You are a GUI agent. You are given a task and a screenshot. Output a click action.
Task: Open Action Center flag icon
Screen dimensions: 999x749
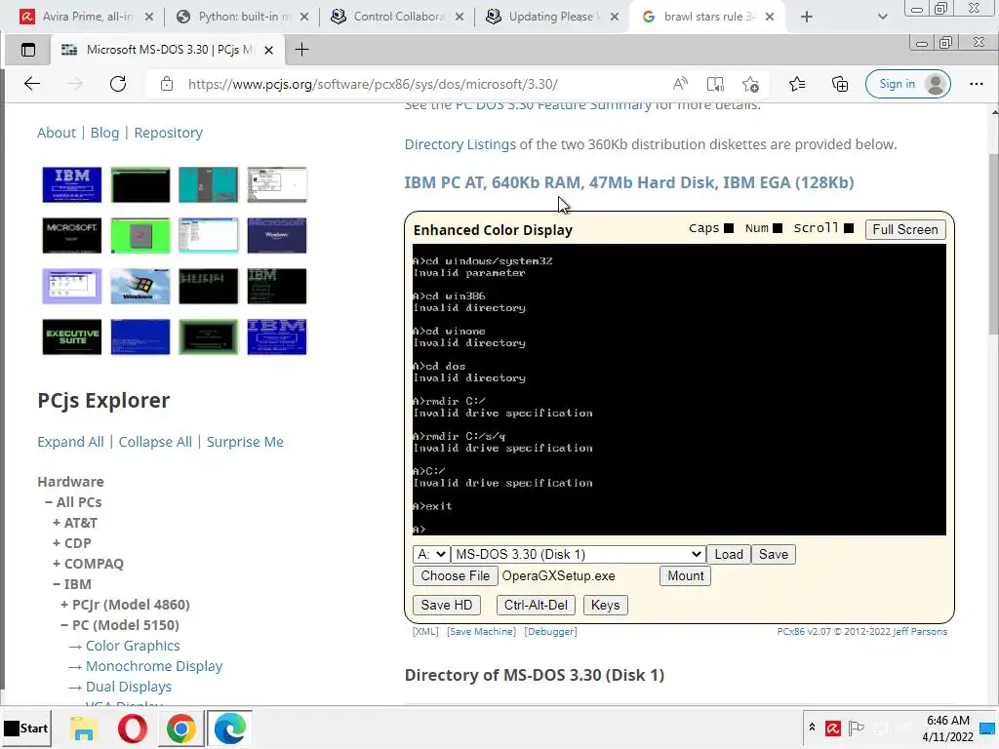pos(857,728)
